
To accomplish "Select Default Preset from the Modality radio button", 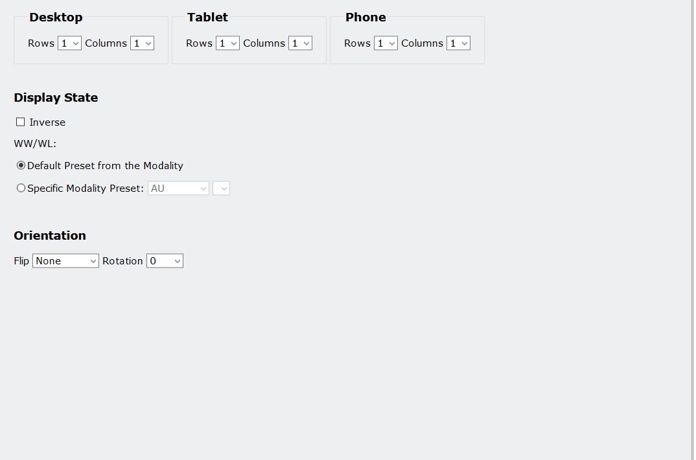I will [x=21, y=166].
